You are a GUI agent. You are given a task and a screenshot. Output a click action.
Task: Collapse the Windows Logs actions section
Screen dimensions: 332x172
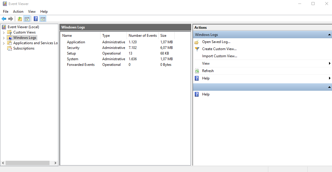pyautogui.click(x=329, y=35)
